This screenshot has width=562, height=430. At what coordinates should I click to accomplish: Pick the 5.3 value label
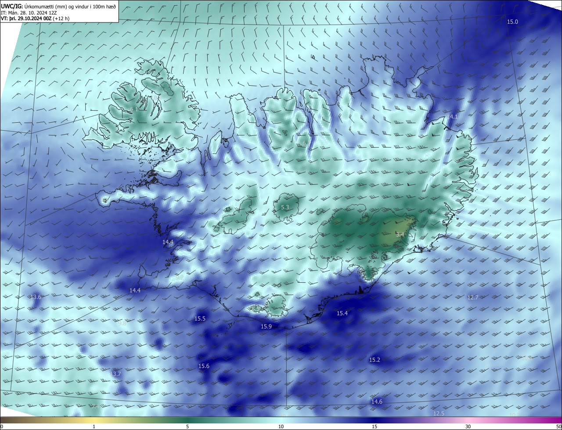point(285,207)
